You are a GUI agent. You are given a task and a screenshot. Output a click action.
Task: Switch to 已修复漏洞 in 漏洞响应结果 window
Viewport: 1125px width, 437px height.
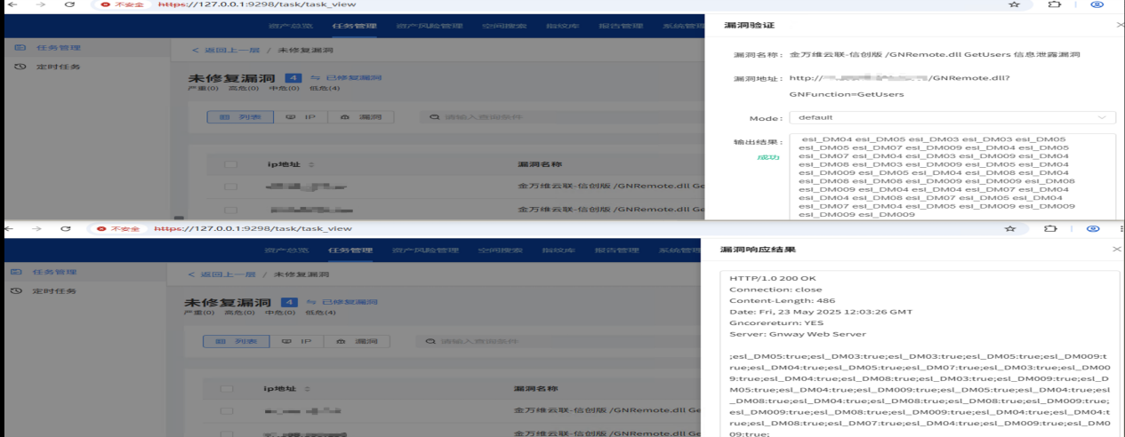[350, 303]
